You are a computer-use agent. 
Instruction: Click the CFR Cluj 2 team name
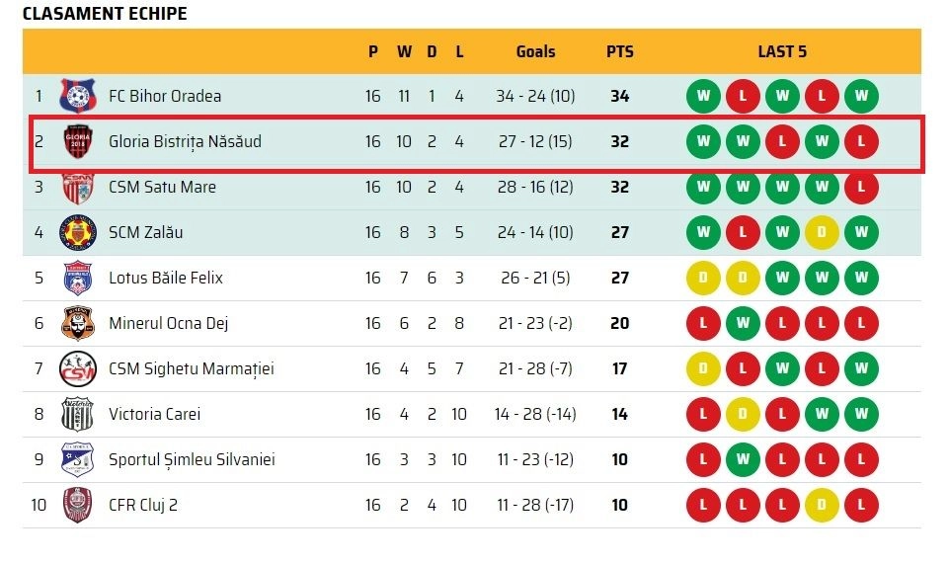143,505
